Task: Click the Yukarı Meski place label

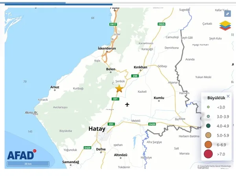Action: 203,77
